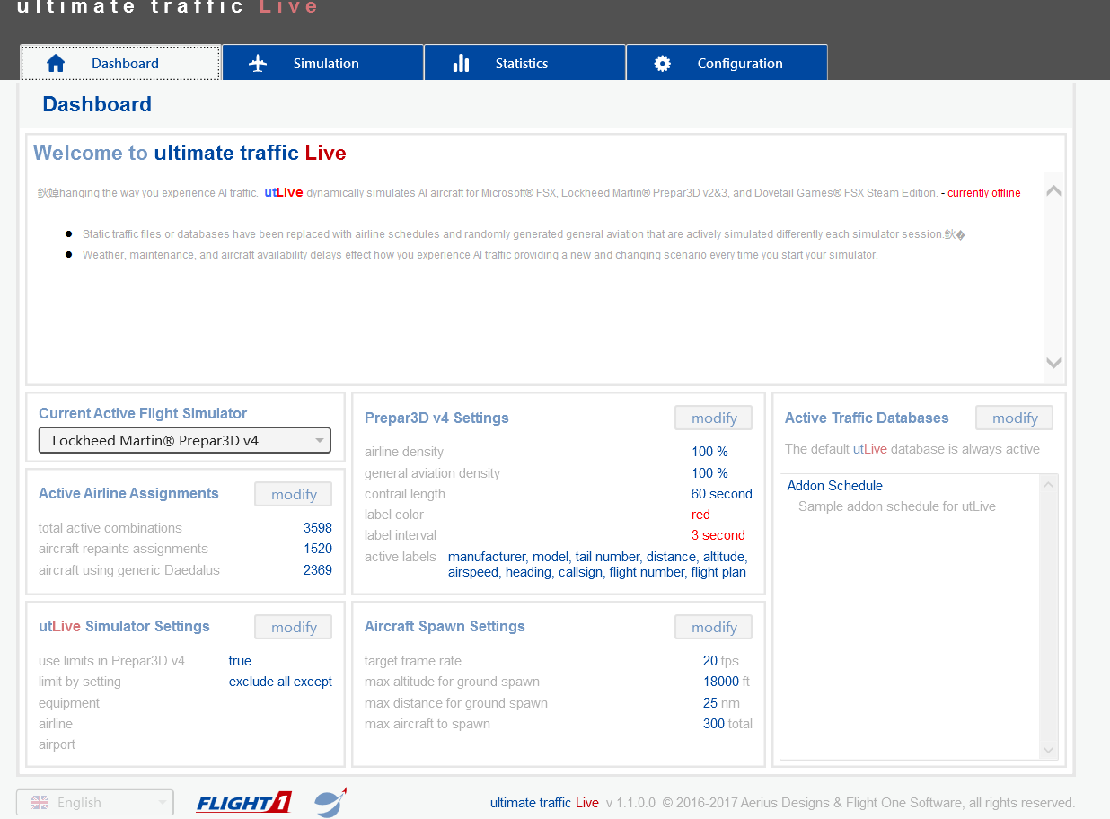Viewport: 1110px width, 819px height.
Task: Click the contrail length value 60 second
Action: tap(722, 494)
